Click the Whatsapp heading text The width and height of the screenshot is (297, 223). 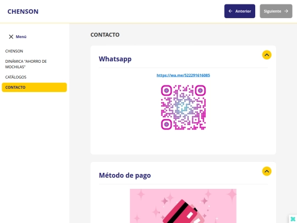pyautogui.click(x=115, y=59)
